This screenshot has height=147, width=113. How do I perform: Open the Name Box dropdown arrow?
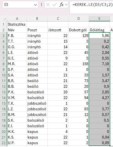35,5
